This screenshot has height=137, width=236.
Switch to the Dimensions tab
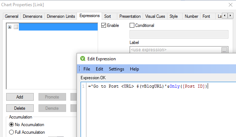pos(33,16)
